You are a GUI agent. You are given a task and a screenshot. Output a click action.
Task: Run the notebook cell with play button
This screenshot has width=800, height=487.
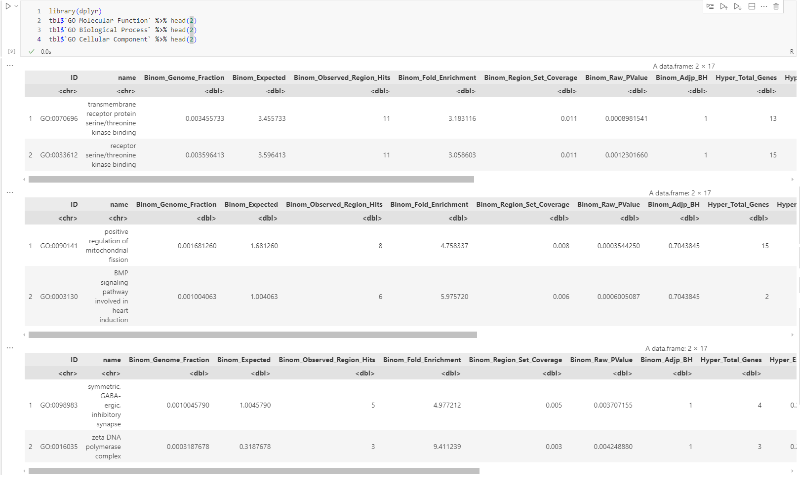click(x=8, y=6)
